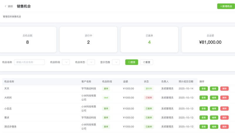Delete the 测试步骤条 opportunity
235x133 pixels.
(x=224, y=127)
